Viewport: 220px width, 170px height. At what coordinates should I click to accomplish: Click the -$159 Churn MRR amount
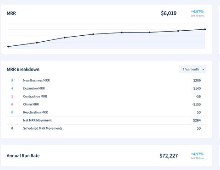[197, 104]
